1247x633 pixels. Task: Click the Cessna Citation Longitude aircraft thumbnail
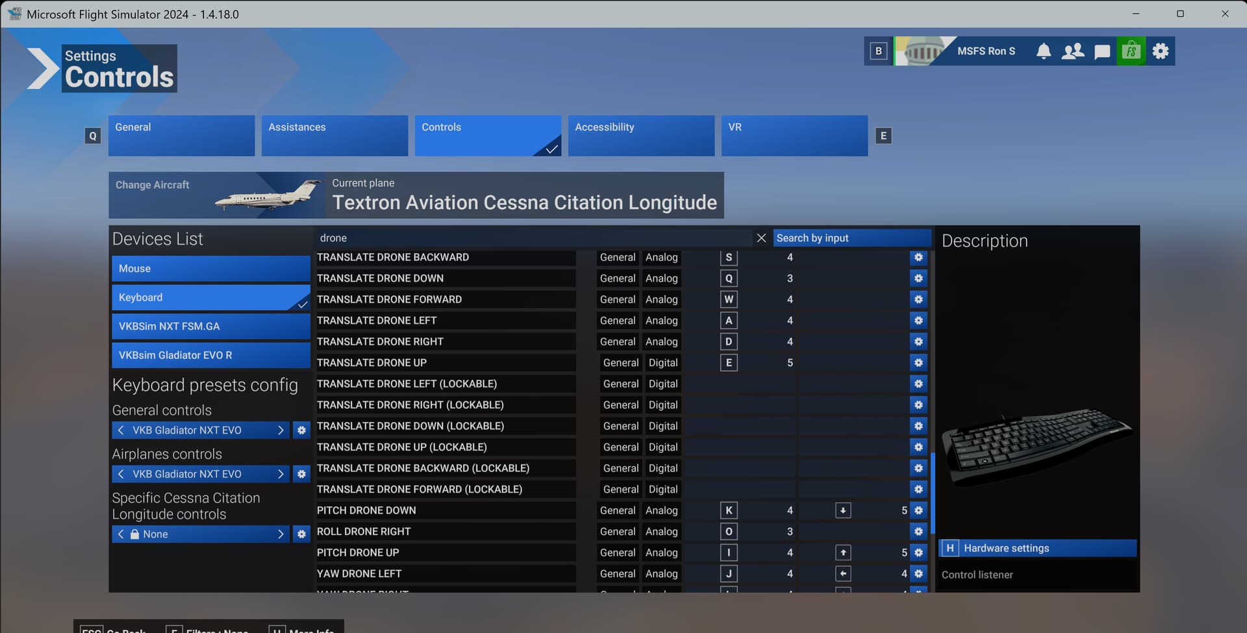click(x=268, y=195)
